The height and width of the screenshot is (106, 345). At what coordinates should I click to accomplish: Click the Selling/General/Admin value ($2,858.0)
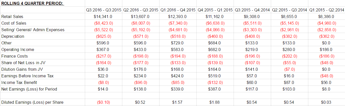[326, 30]
